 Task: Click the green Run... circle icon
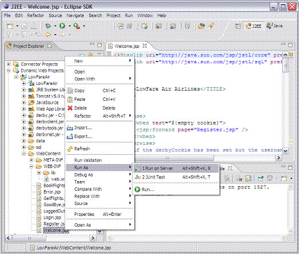tap(138, 189)
